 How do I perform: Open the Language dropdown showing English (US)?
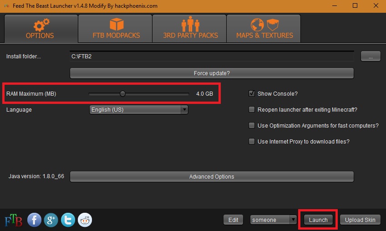(139, 110)
